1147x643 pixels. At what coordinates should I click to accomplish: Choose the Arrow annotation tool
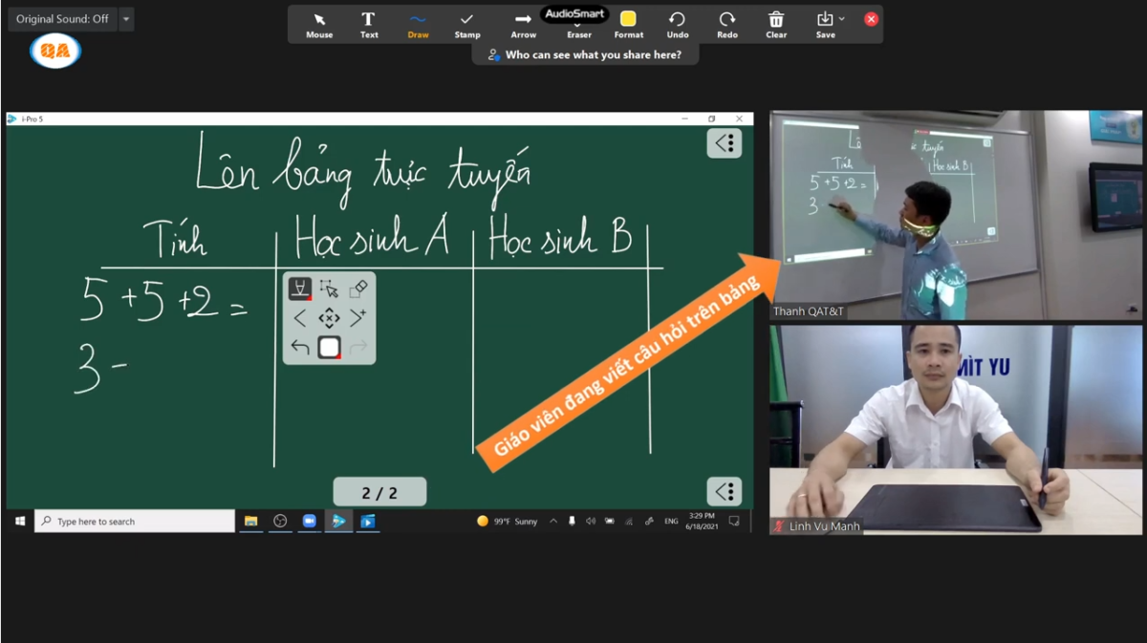(x=523, y=25)
